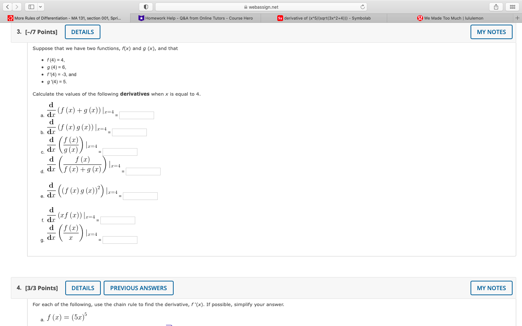The image size is (522, 326).
Task: Click MY NOTES for question 4
Action: click(x=491, y=288)
